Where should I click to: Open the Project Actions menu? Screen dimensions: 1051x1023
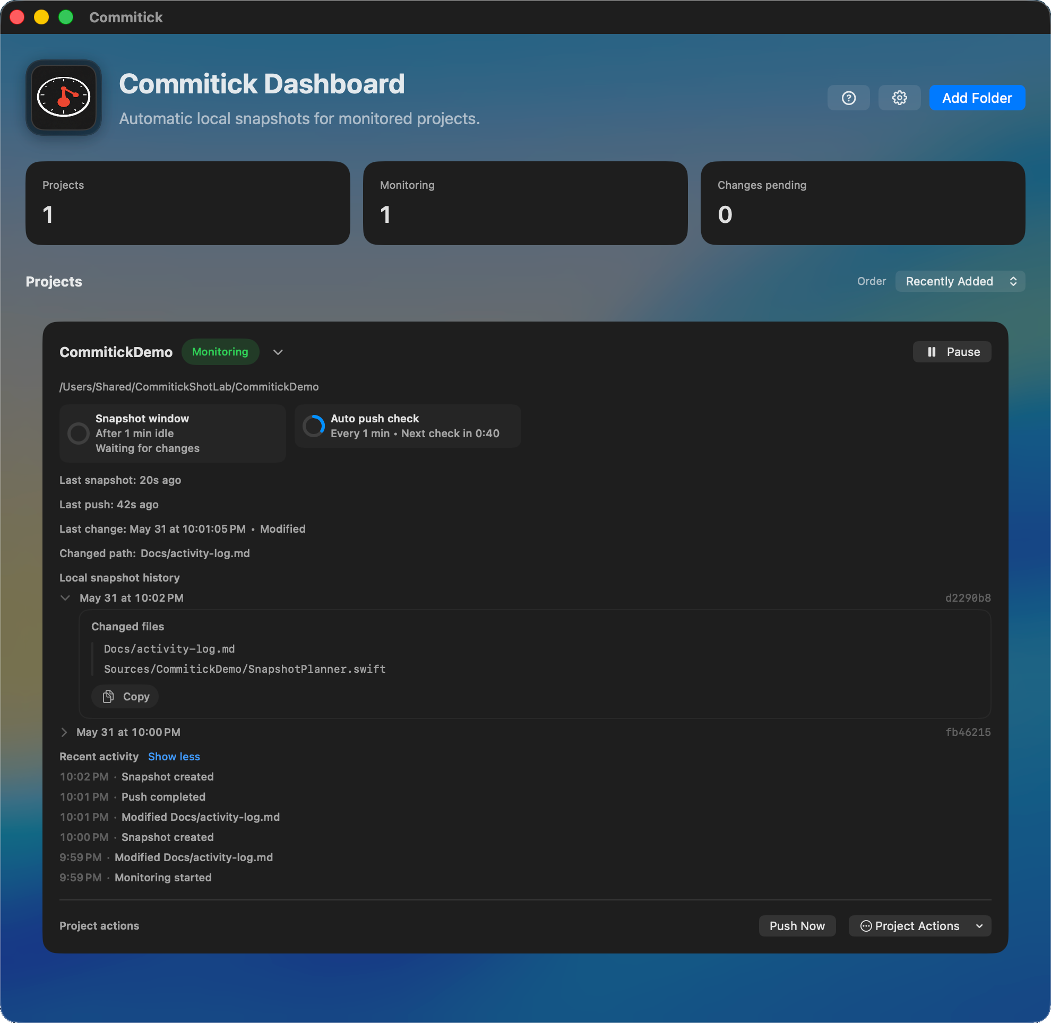[919, 926]
